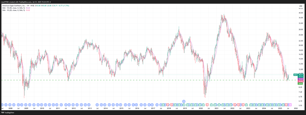Click the 22.00 price axis label

click(x=301, y=41)
